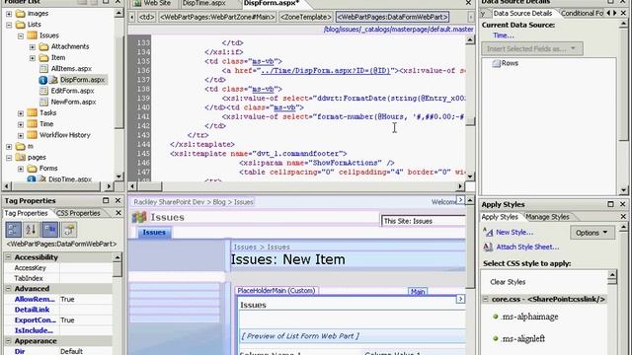
Task: Show categorized tag properties view
Action: point(13,230)
